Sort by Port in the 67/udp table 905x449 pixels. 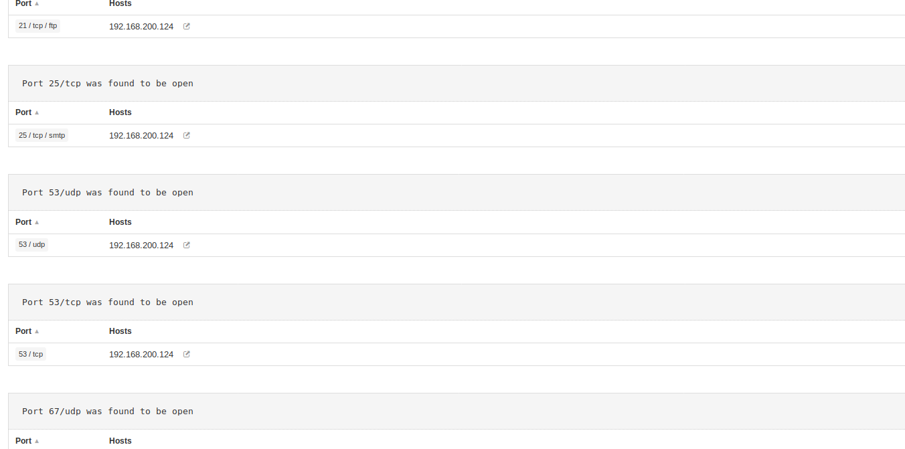point(27,441)
